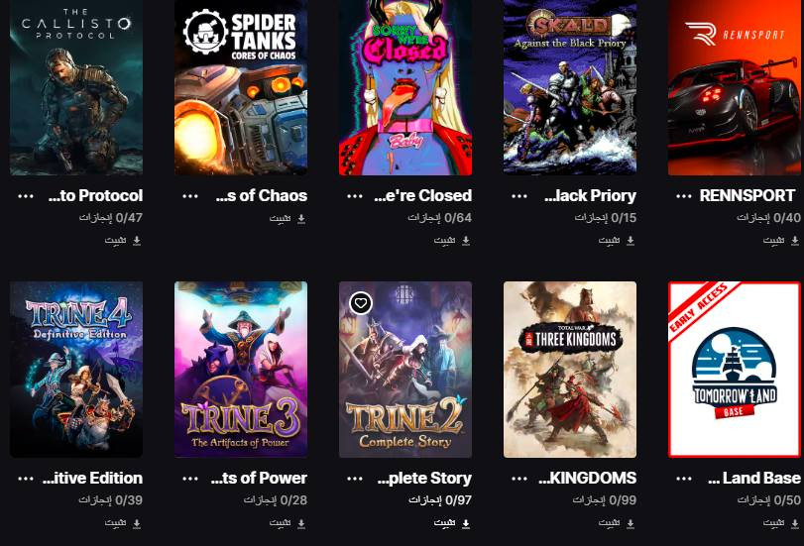Click install download icon under Spider Tanks
Screen dimensions: 804x546
[301, 219]
